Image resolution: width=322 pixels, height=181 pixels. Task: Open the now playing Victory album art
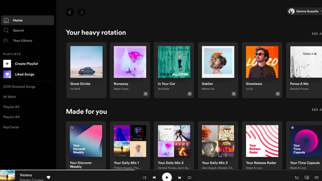click(7, 175)
